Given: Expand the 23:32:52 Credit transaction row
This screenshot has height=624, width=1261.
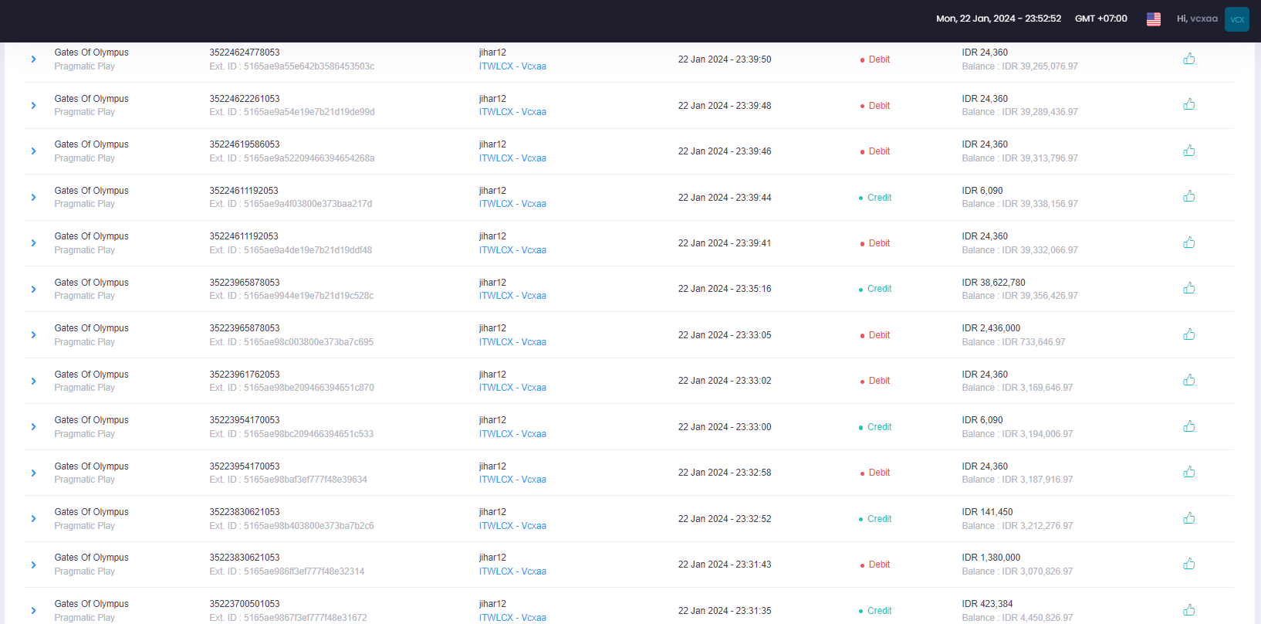Looking at the screenshot, I should 33,519.
